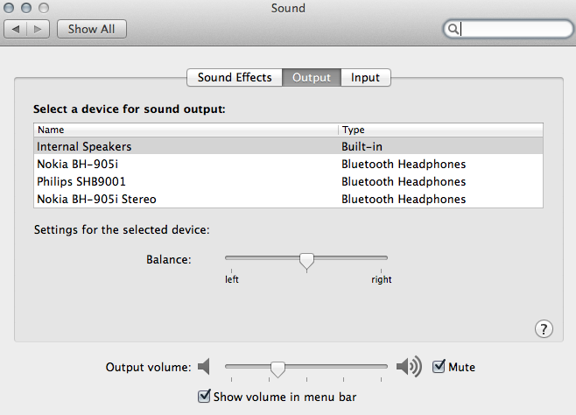Click the loud volume speaker icon
The image size is (576, 415).
(x=409, y=367)
